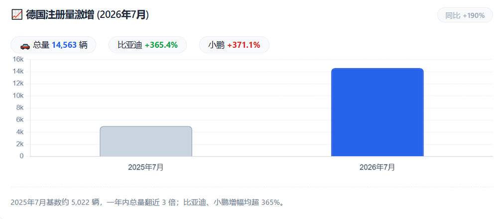Image resolution: width=498 pixels, height=219 pixels.
Task: Click the 10k y-axis label
Action: point(18,96)
